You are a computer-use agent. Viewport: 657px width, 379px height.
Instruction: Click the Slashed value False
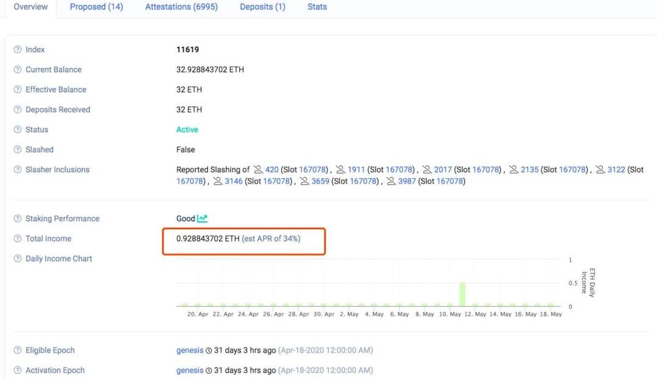[186, 150]
